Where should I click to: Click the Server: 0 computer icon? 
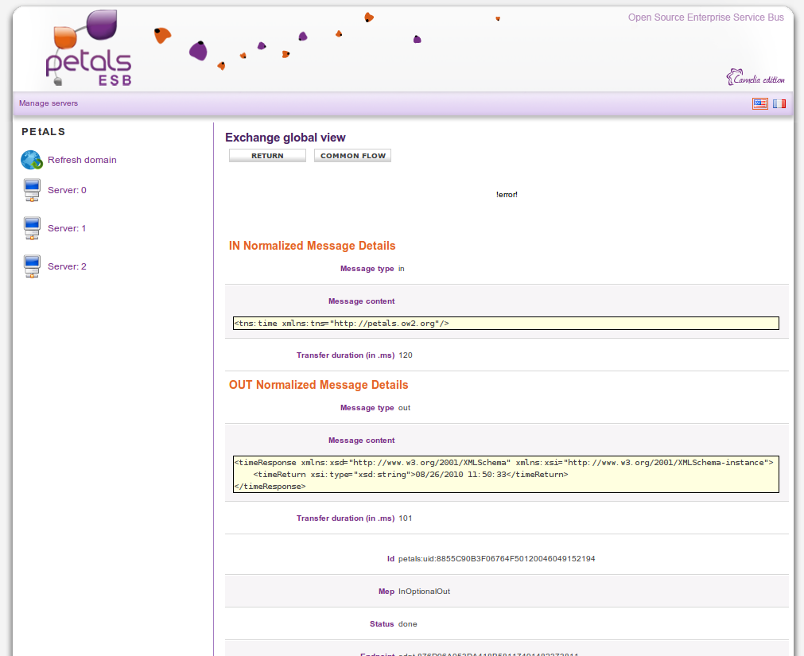32,191
